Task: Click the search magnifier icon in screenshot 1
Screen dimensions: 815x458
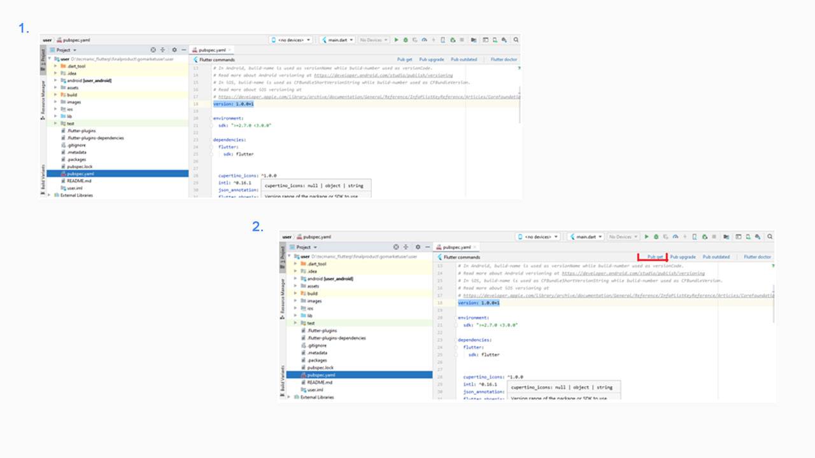Action: click(x=516, y=39)
